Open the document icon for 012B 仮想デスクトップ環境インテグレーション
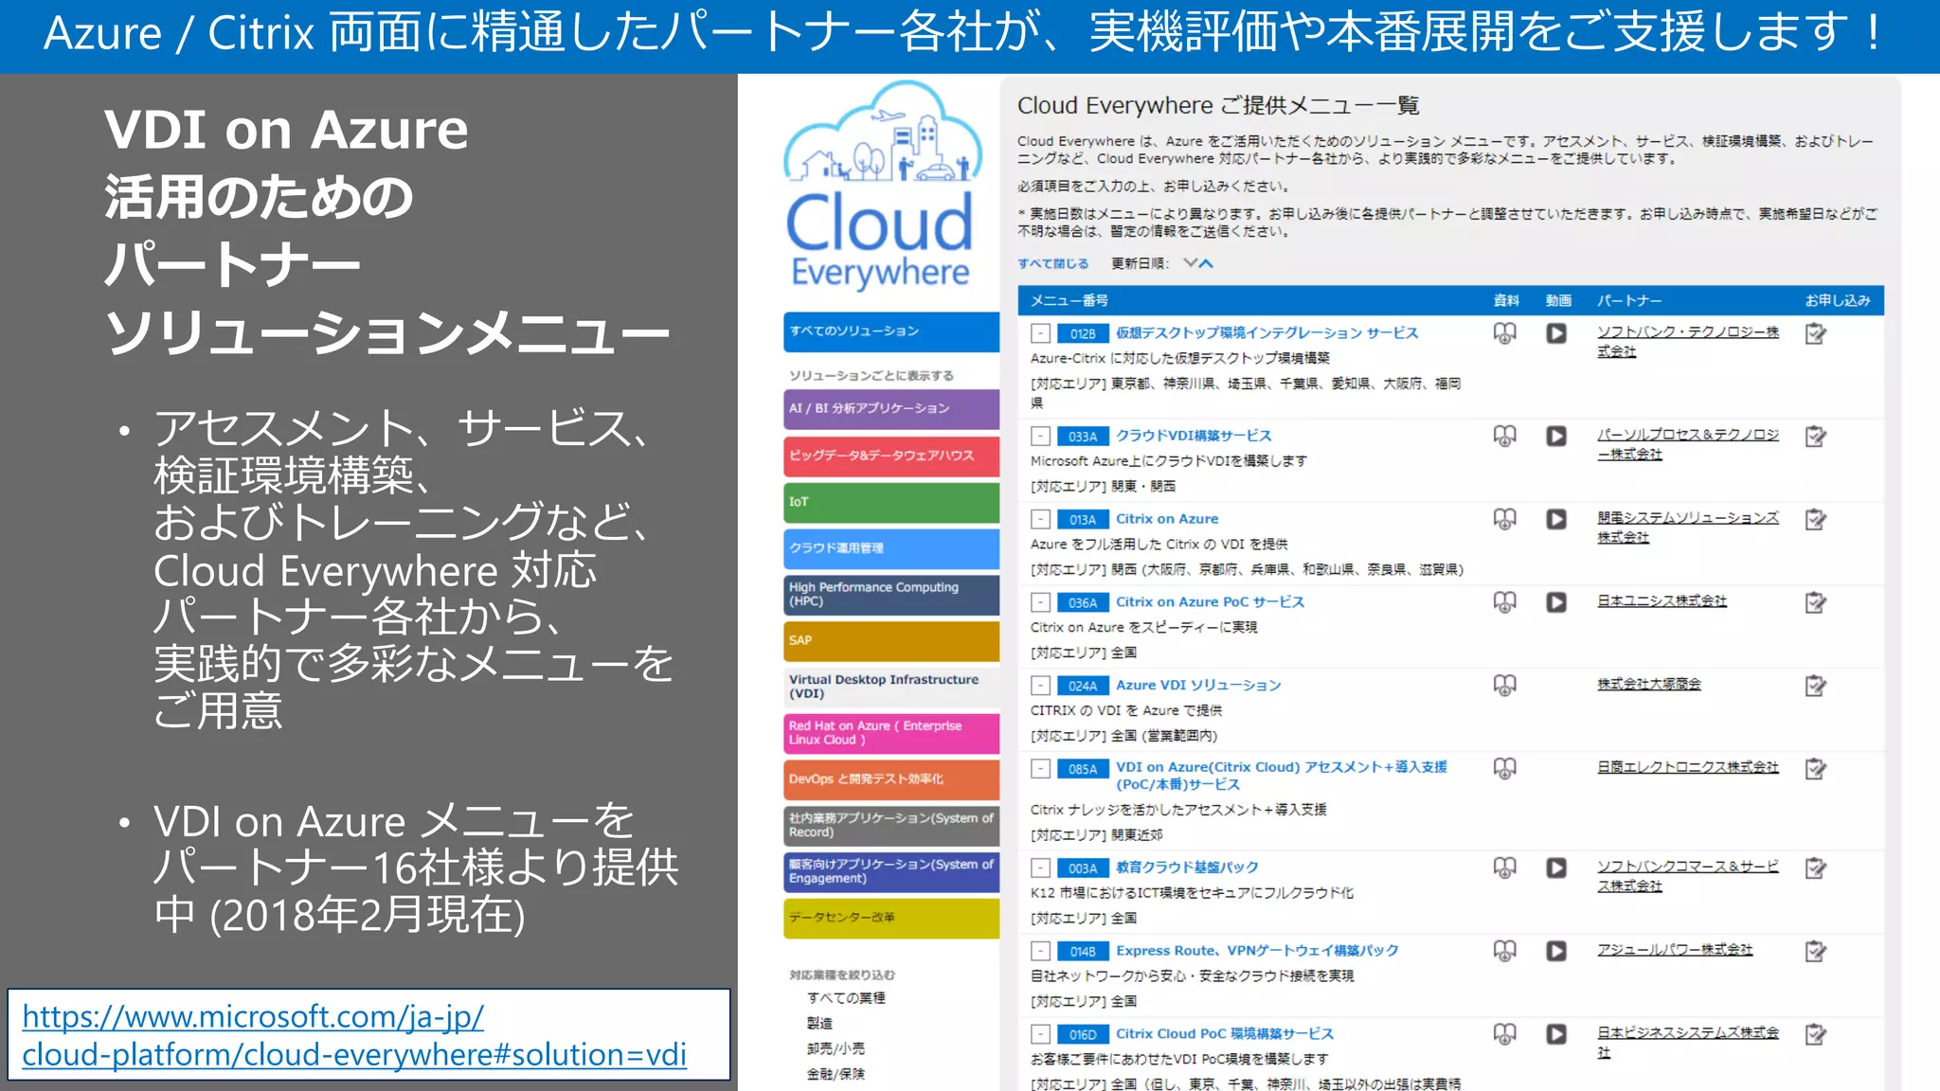This screenshot has width=1940, height=1091. pos(1504,333)
